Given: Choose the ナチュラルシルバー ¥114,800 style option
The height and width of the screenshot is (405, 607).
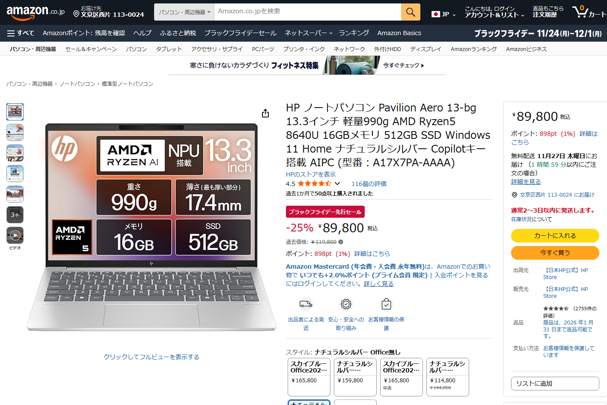Looking at the screenshot, I should [x=447, y=377].
